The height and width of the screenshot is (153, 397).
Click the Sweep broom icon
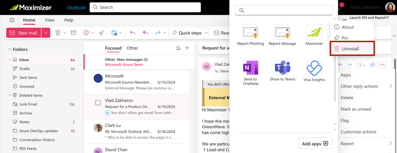101,33
